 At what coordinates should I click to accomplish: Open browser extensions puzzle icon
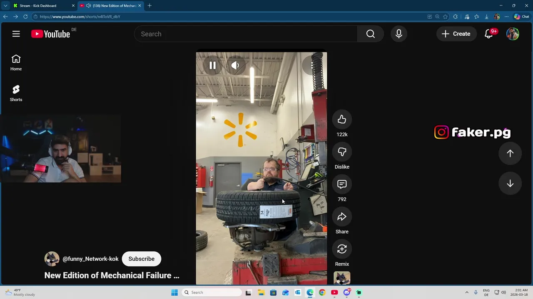(x=455, y=17)
